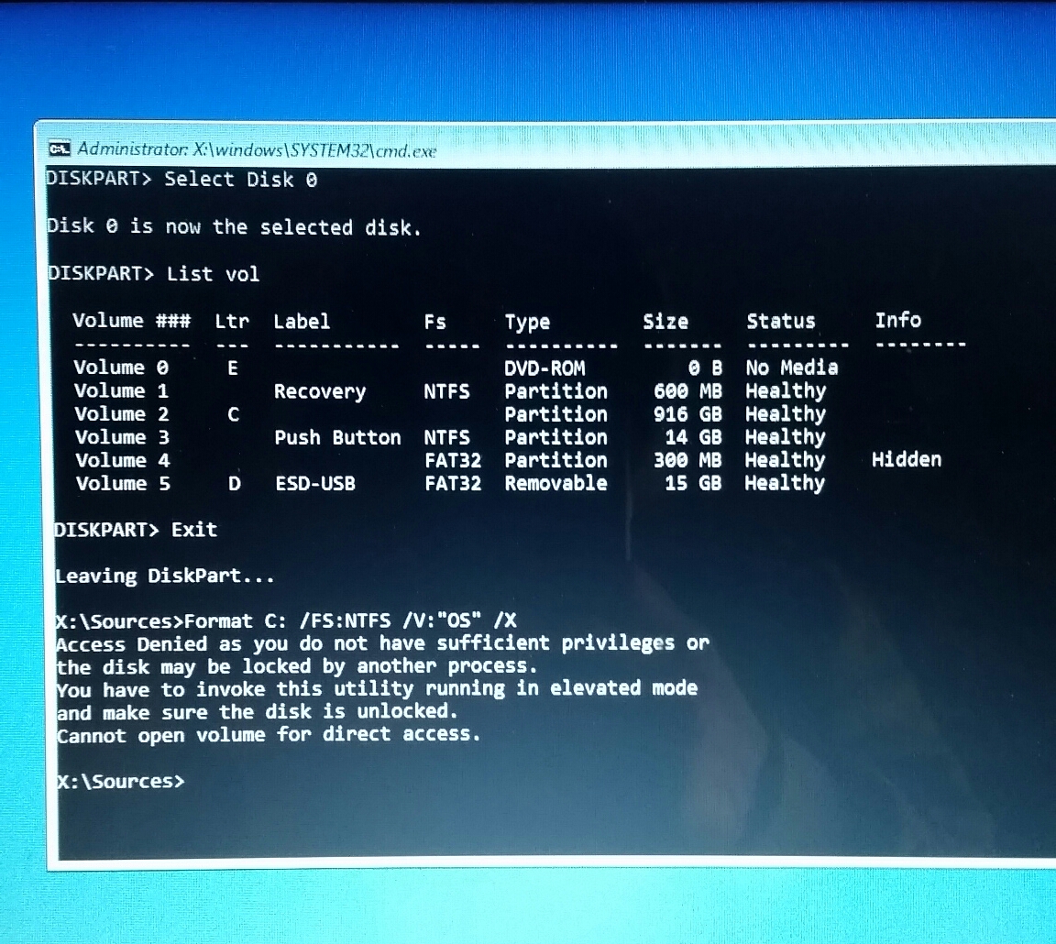This screenshot has width=1056, height=944.
Task: Click the 'Volume 3' row label
Action: [122, 437]
